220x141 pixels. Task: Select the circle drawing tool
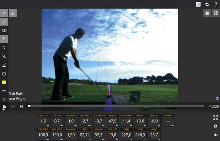pos(4,74)
